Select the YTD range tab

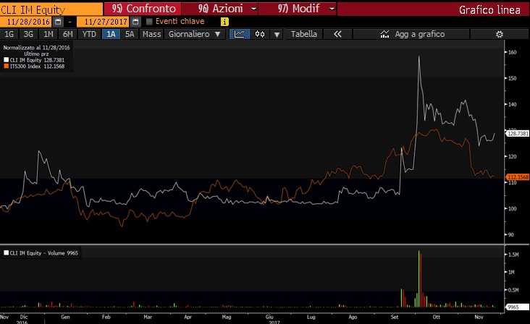pos(89,34)
